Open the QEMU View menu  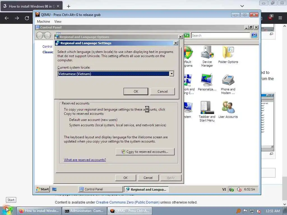58,21
